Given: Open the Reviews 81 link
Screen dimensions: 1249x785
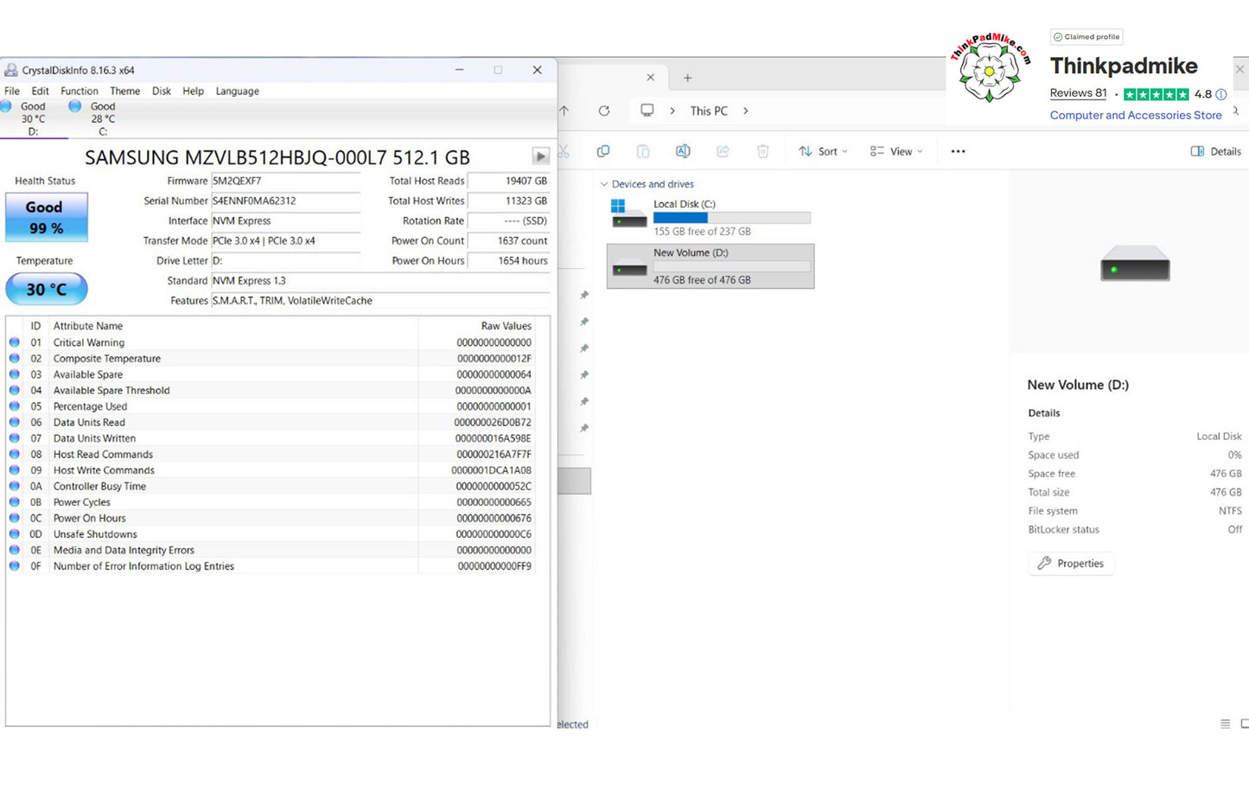Looking at the screenshot, I should point(1078,93).
